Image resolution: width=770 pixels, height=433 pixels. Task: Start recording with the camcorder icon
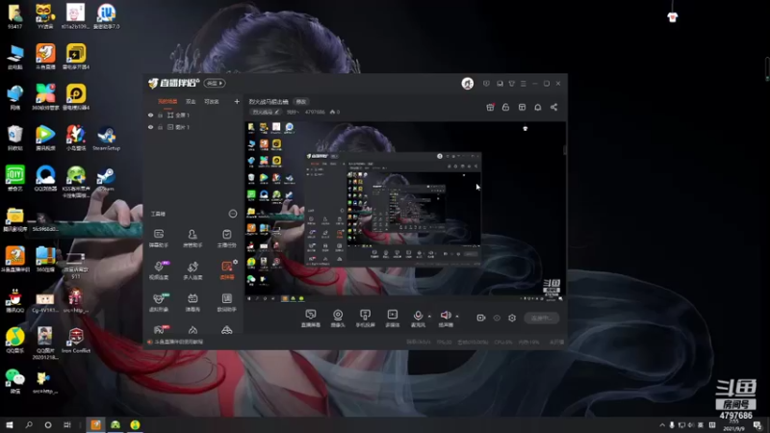click(x=480, y=318)
